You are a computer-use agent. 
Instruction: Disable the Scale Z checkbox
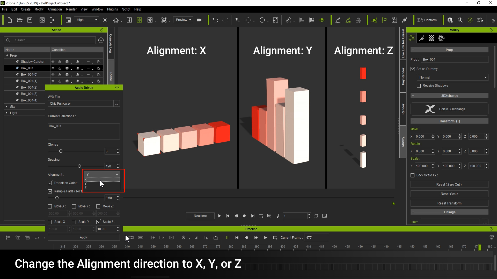(98, 222)
